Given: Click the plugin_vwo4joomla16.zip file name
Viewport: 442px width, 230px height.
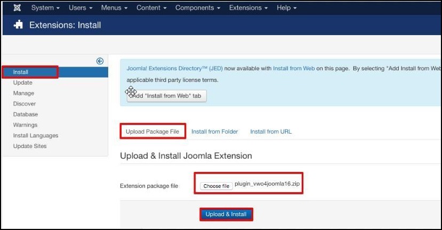Looking at the screenshot, I should pyautogui.click(x=267, y=184).
